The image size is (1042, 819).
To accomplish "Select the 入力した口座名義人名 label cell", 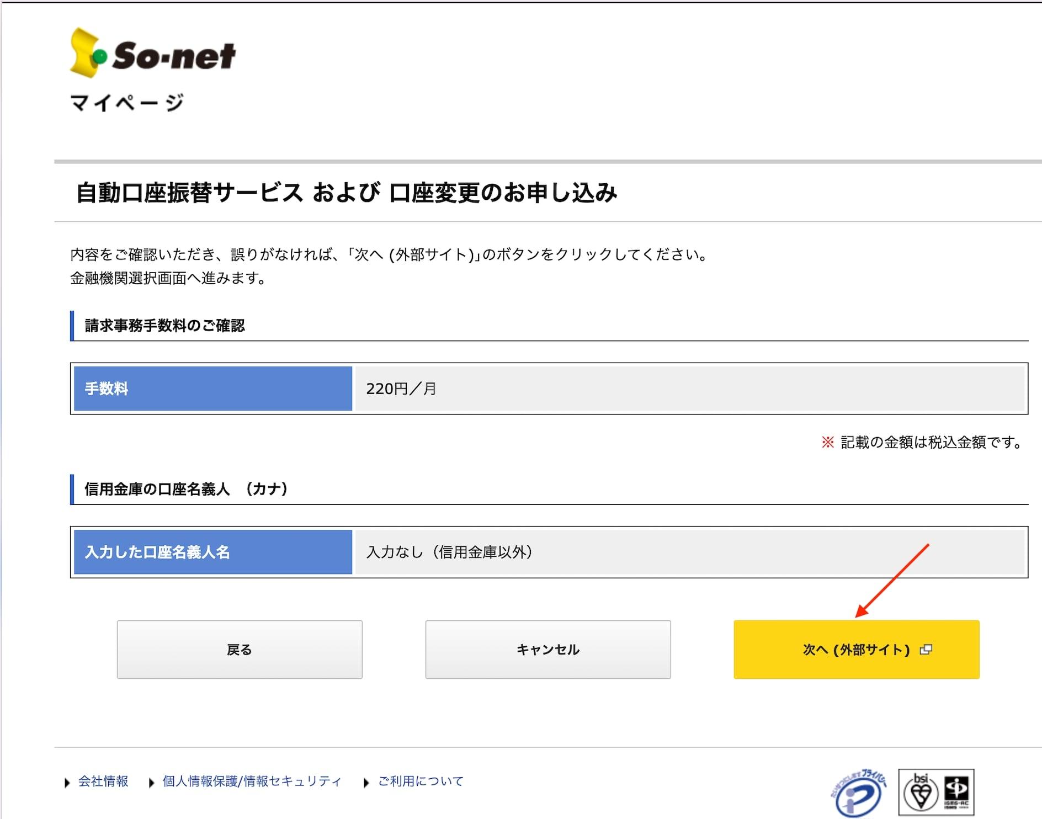I will [213, 552].
